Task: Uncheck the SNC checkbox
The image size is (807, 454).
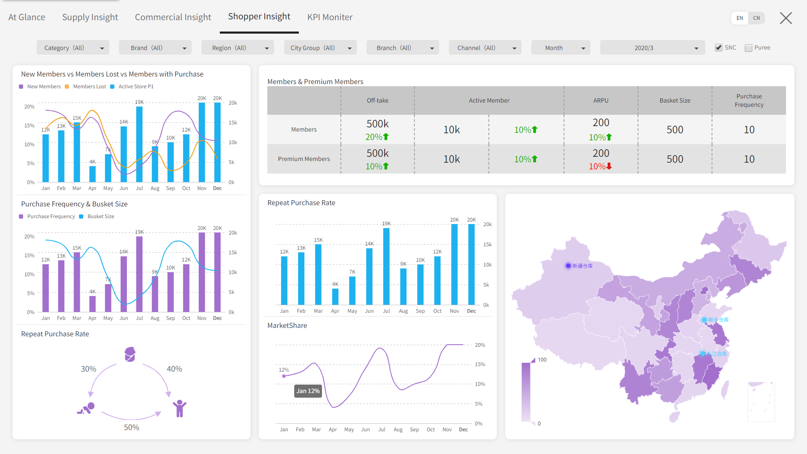Action: (x=719, y=48)
